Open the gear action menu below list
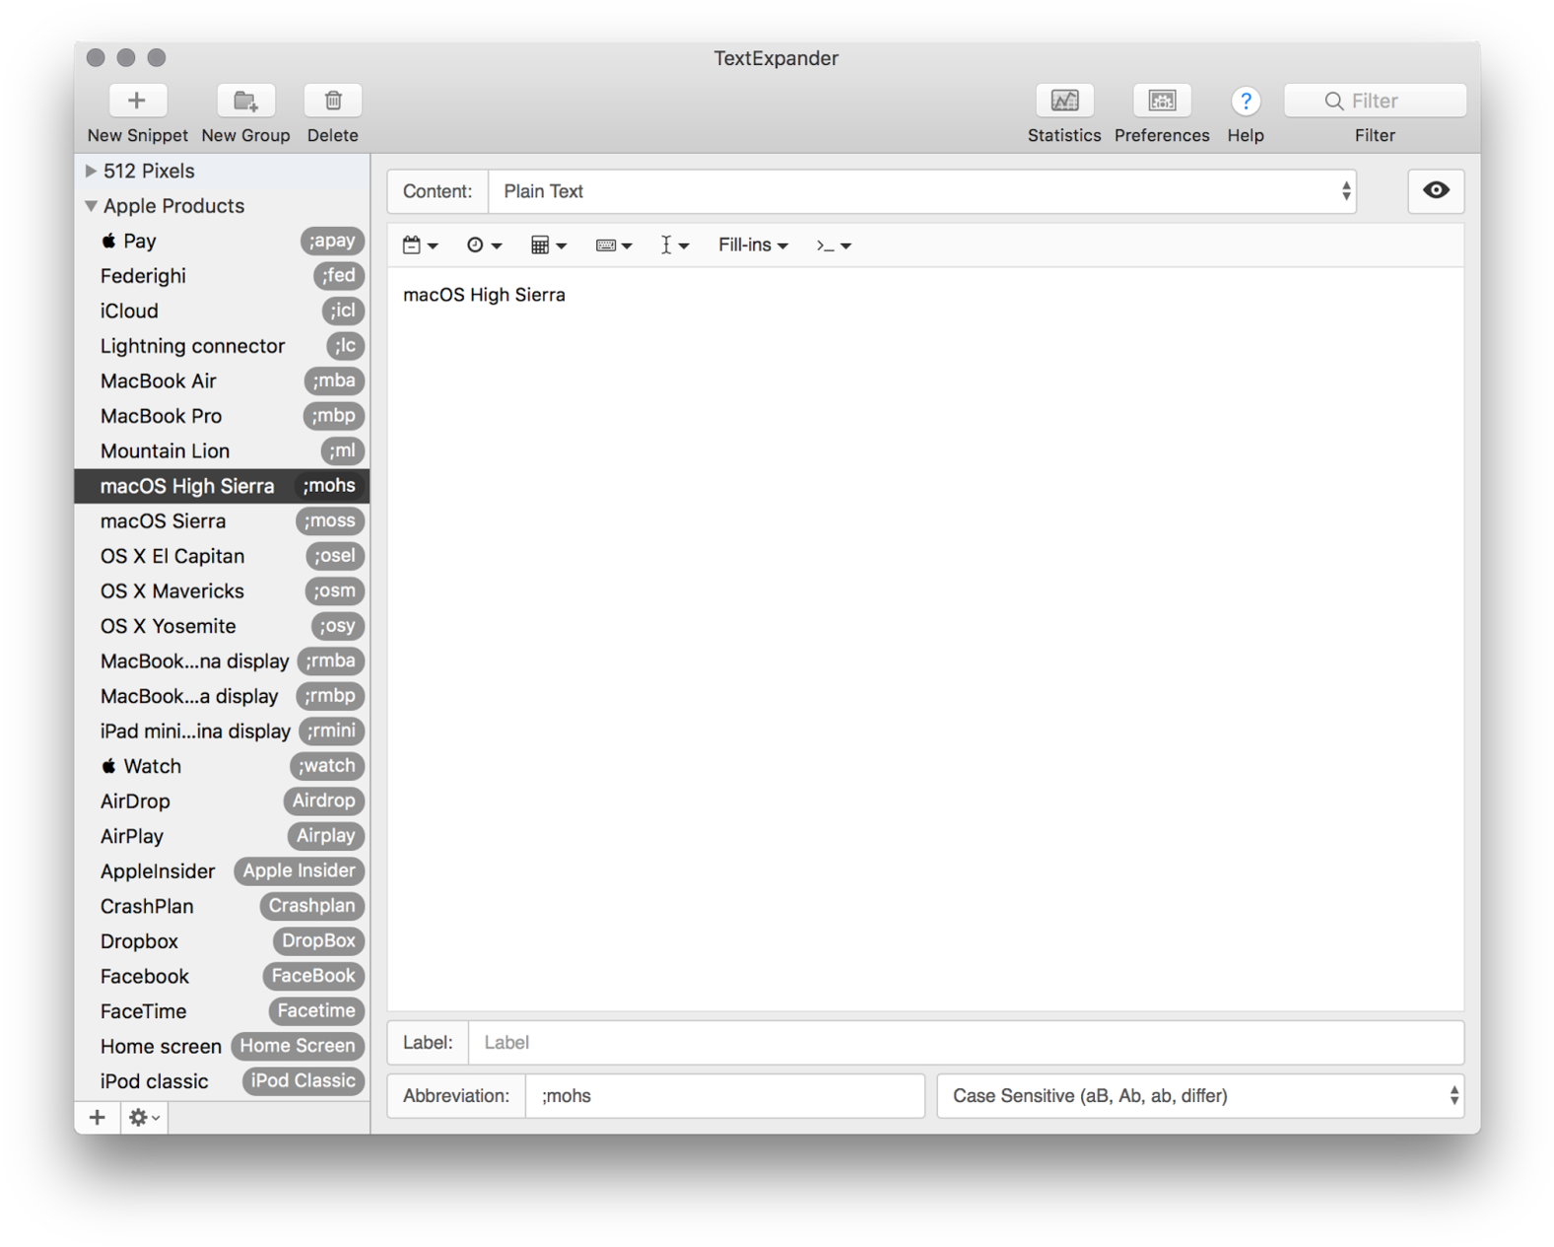1554x1247 pixels. 144,1117
